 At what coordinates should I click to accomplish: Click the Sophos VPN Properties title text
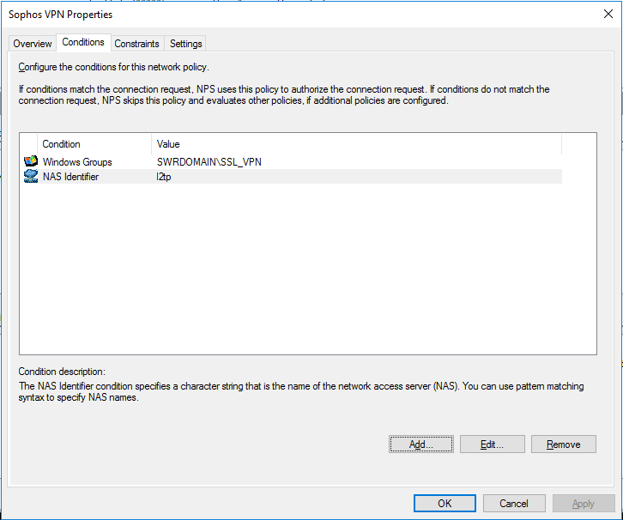(x=60, y=15)
